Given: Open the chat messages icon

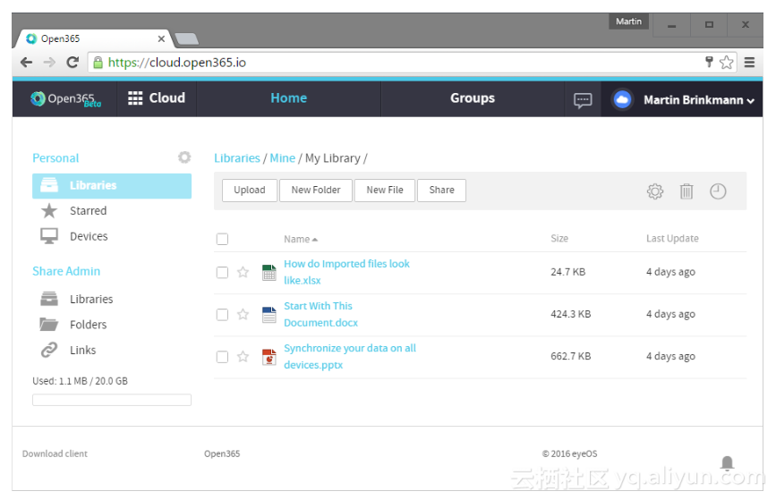Looking at the screenshot, I should [x=583, y=100].
